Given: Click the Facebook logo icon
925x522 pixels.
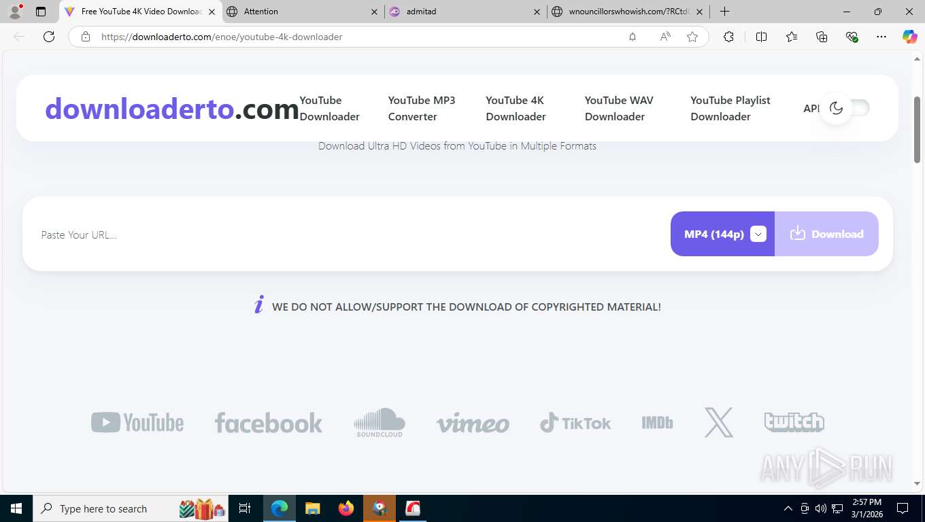Looking at the screenshot, I should coord(269,423).
